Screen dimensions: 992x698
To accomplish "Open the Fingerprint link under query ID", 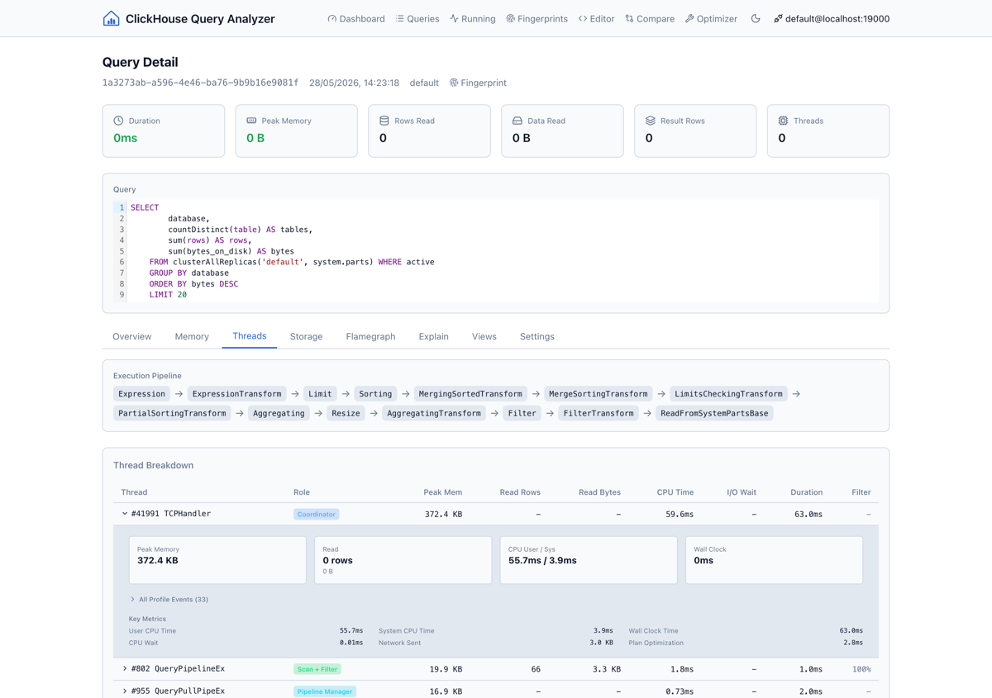I will 478,83.
